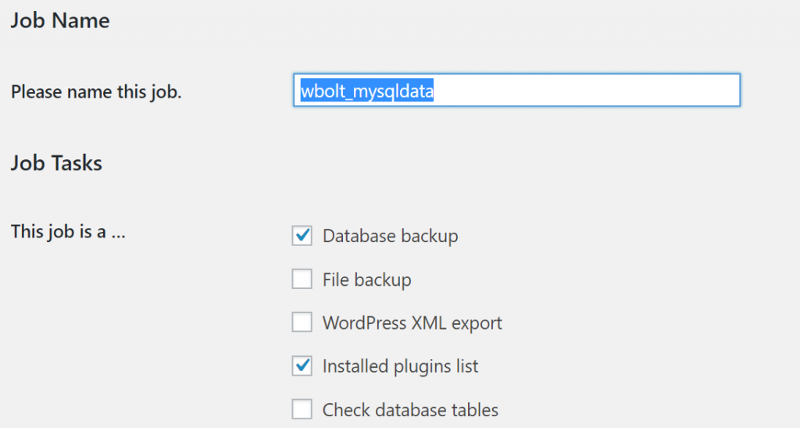
Task: Click the 'Job Tasks' section heading
Action: [56, 163]
